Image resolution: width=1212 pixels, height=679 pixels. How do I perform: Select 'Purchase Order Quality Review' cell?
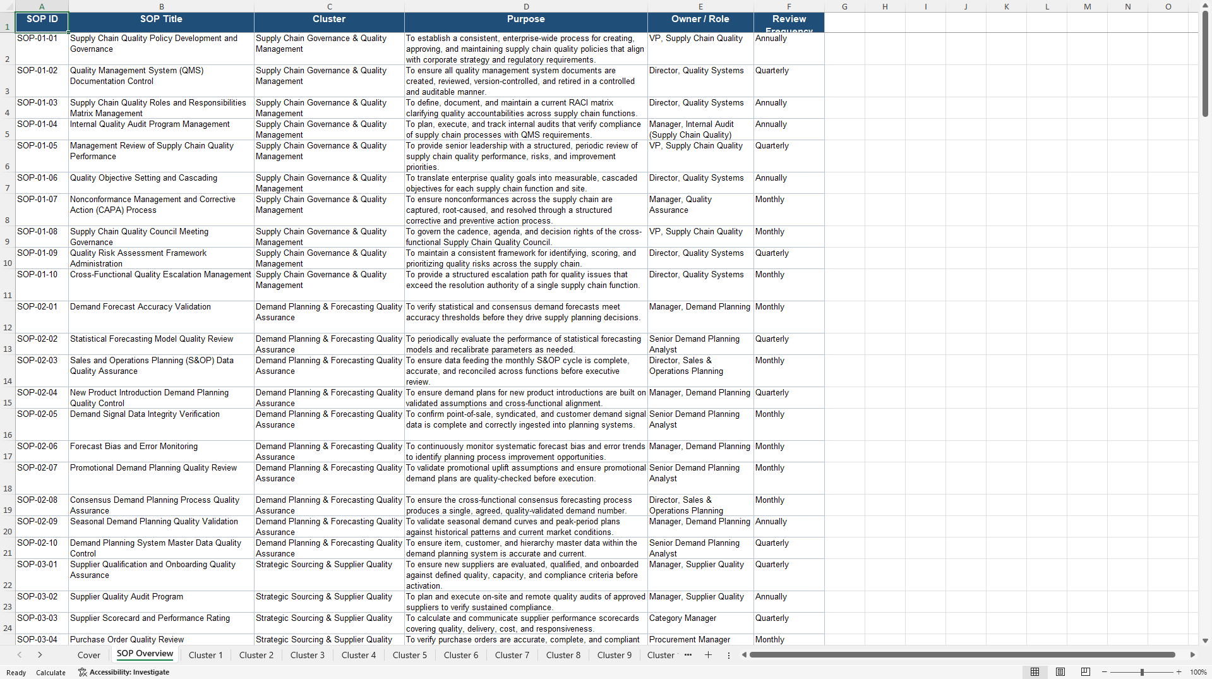pyautogui.click(x=161, y=639)
